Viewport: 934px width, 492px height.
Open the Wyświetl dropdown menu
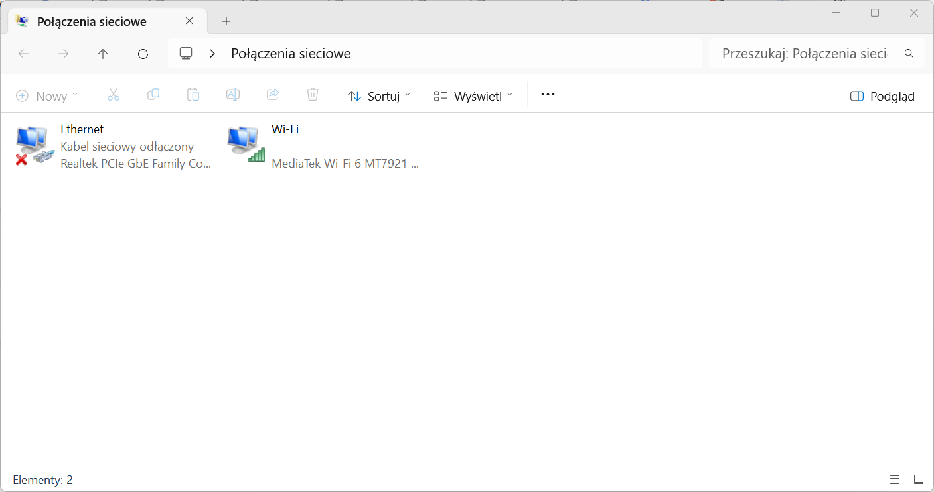473,96
